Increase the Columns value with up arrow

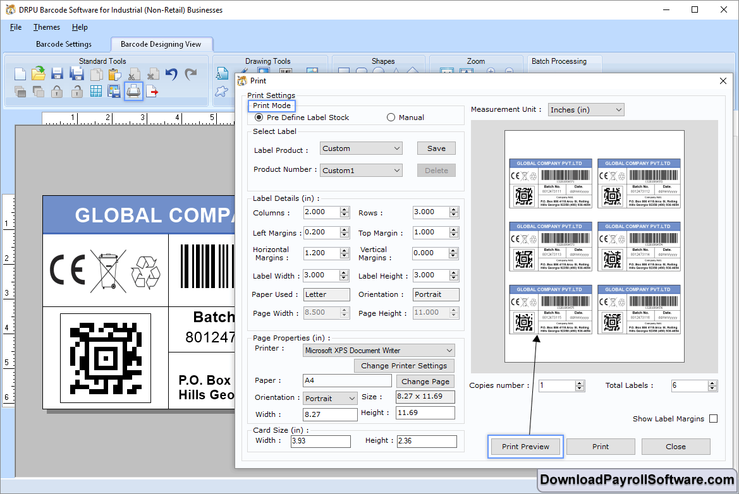[344, 210]
